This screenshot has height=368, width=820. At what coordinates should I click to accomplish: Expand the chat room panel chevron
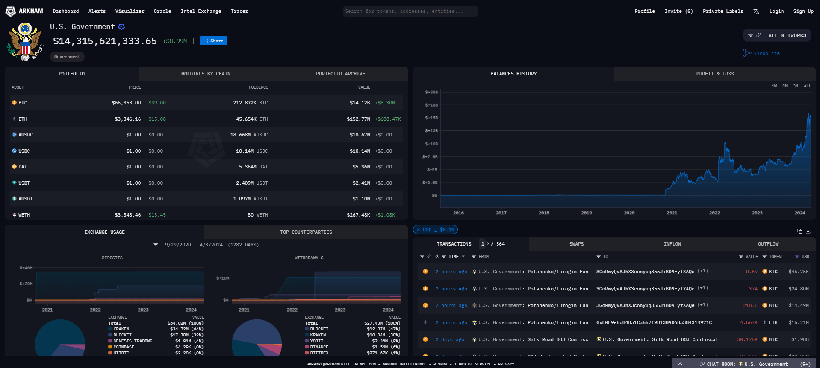tap(680, 364)
